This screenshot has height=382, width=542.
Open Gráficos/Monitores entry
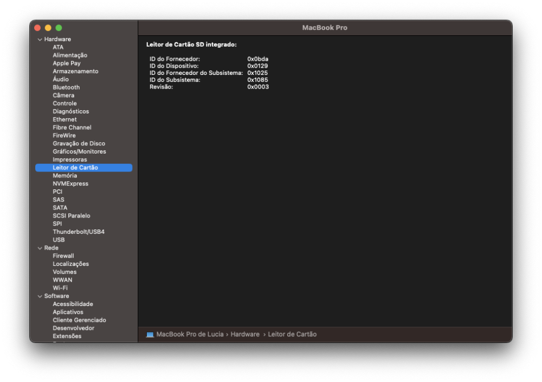coord(79,151)
